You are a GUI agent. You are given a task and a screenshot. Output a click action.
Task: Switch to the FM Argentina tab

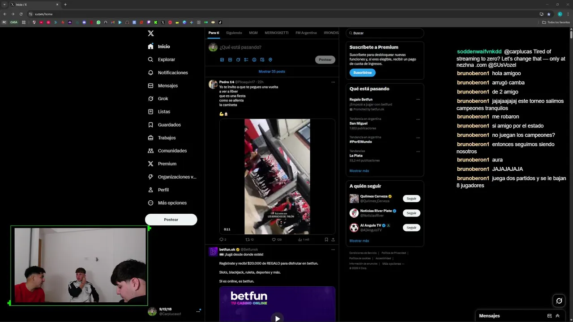(x=306, y=33)
